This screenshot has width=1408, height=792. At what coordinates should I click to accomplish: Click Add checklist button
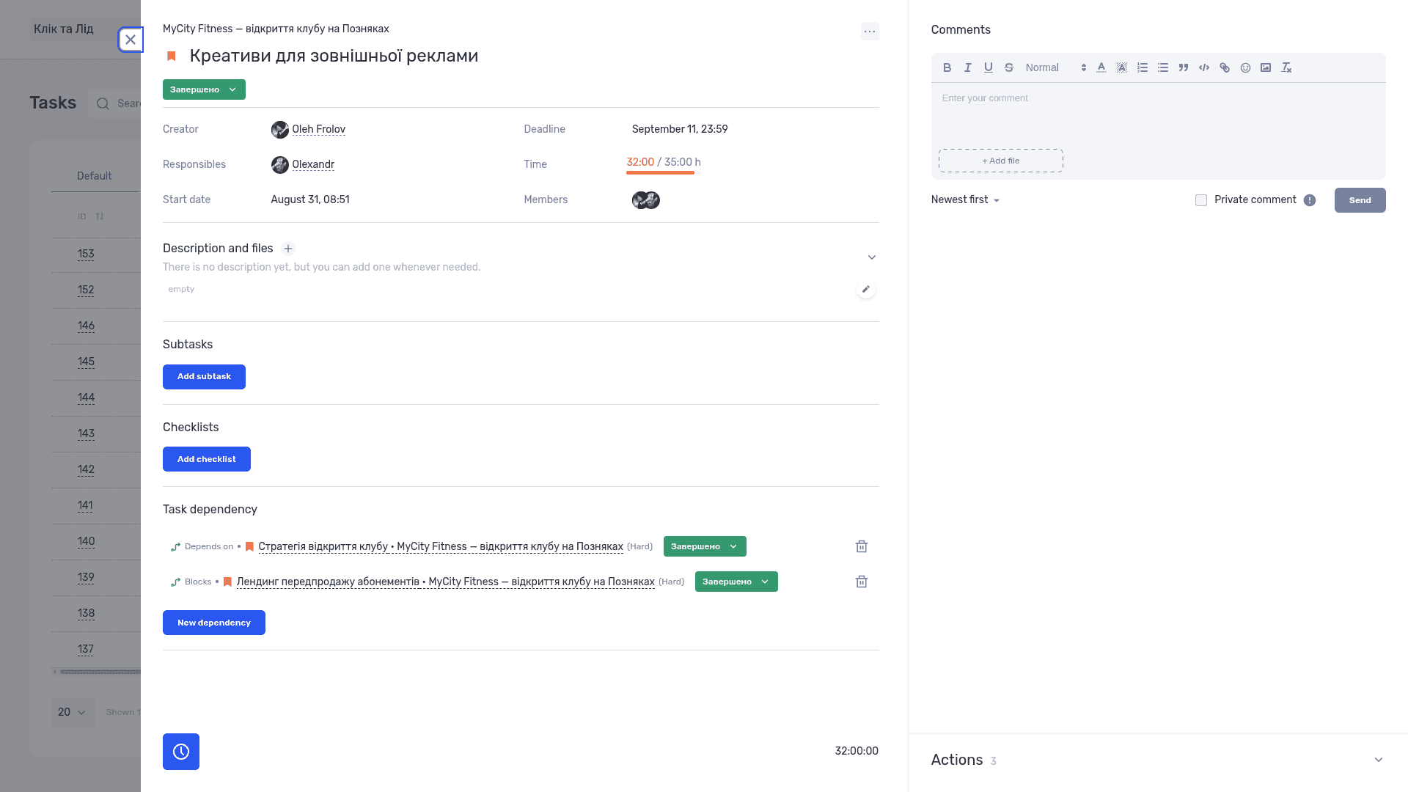click(207, 459)
